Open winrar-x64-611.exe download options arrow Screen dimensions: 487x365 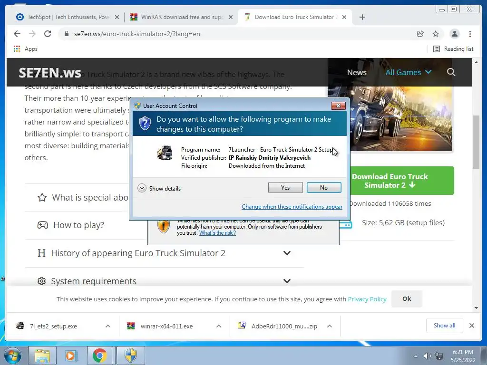pos(219,326)
